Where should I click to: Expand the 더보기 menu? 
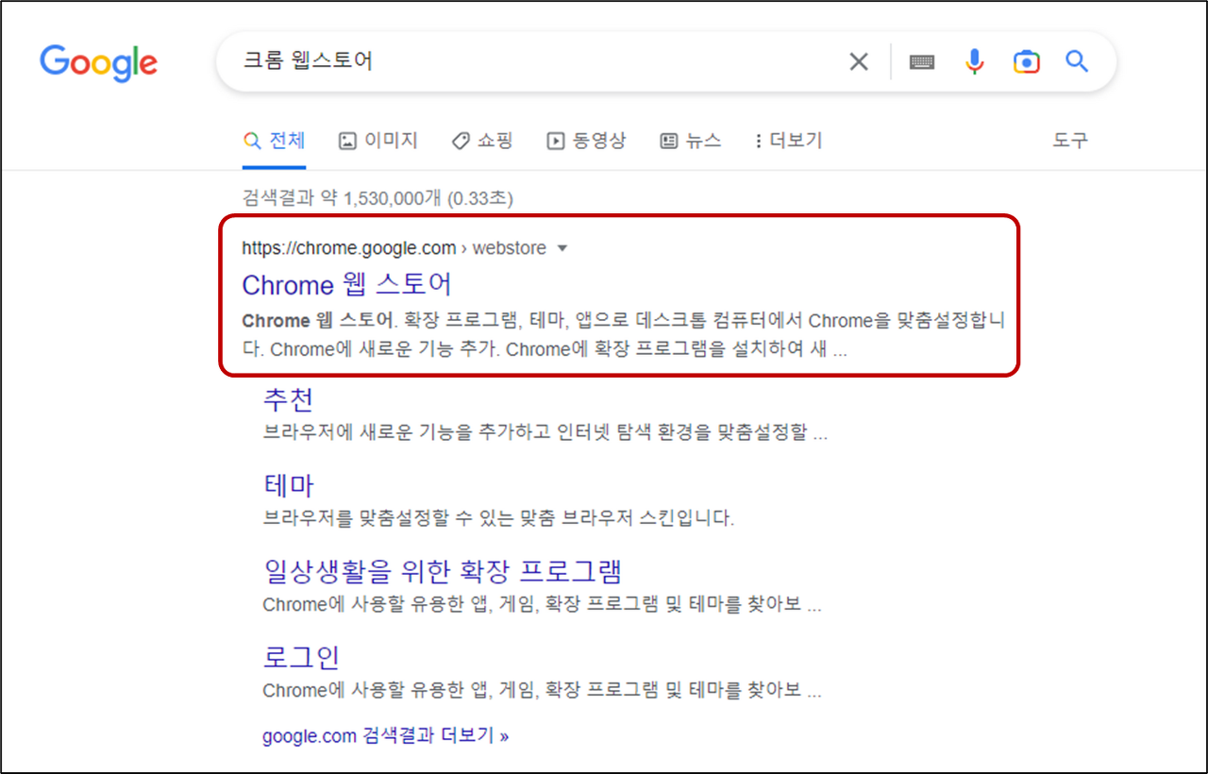788,141
